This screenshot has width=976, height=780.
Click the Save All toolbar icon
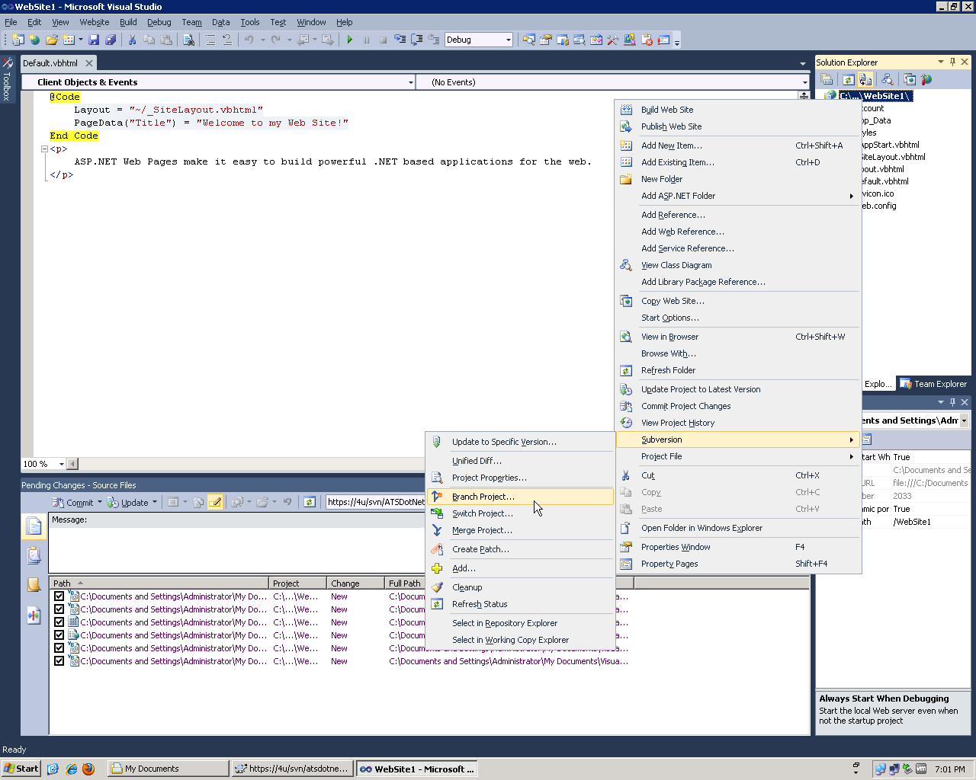point(111,40)
